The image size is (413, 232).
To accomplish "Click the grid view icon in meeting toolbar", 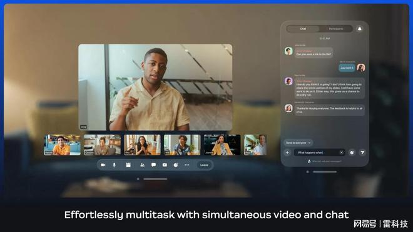I will pyautogui.click(x=128, y=165).
